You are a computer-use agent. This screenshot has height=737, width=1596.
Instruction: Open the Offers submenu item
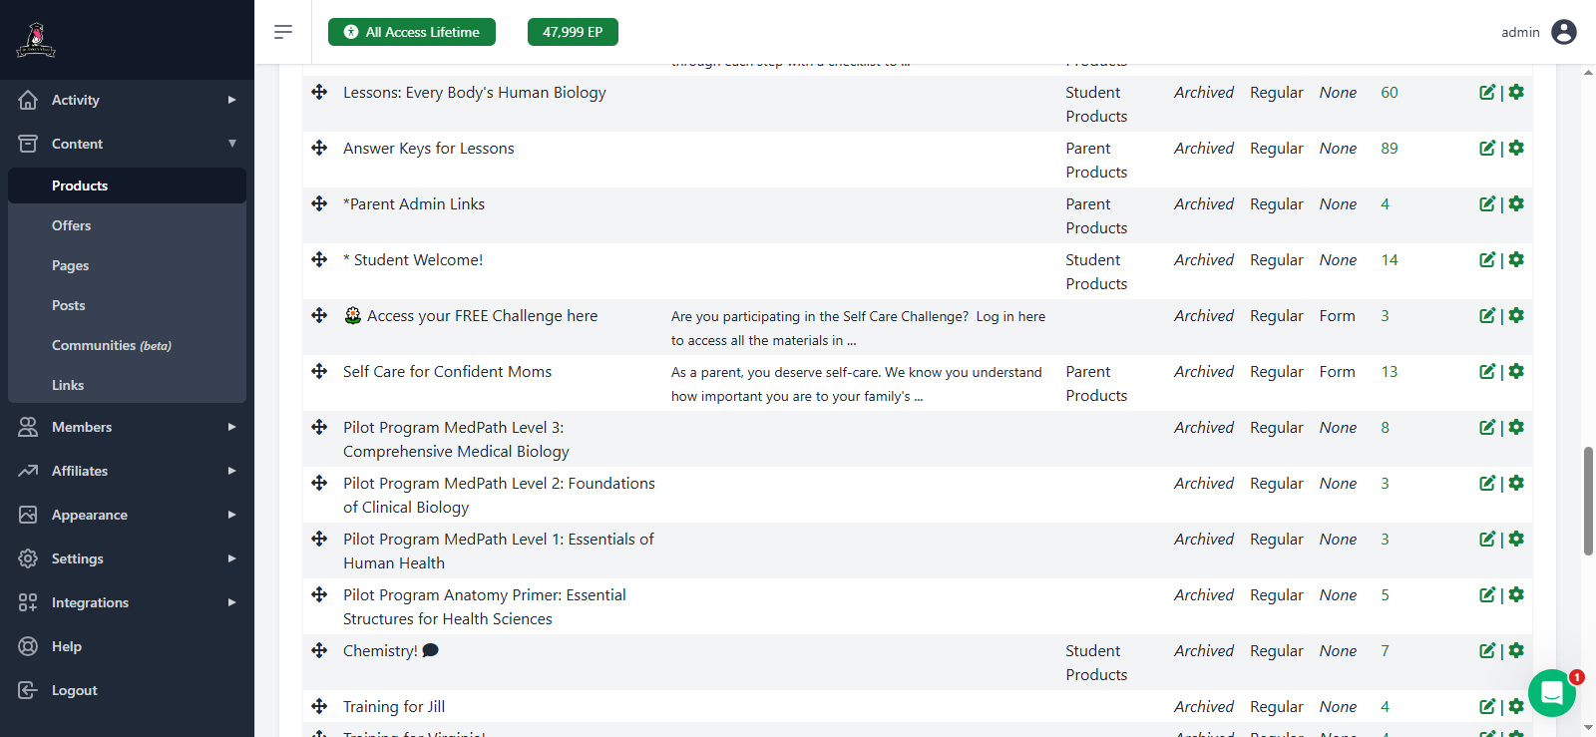click(72, 225)
